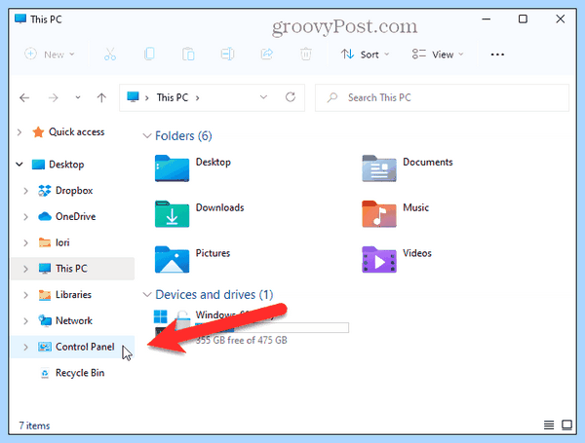
Task: Open the Documents folder icon
Action: [379, 168]
